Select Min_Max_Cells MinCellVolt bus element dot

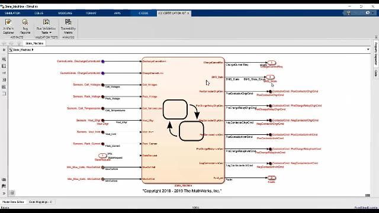click(102, 179)
